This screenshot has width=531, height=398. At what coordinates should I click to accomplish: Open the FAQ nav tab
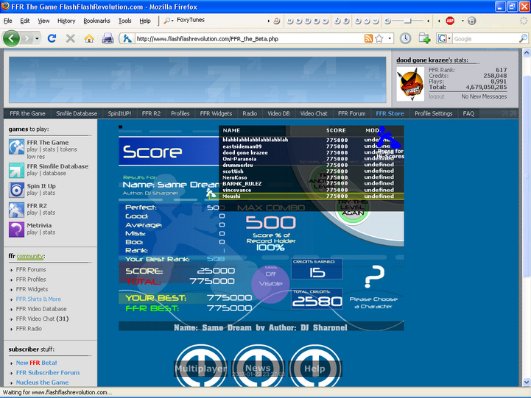[468, 113]
